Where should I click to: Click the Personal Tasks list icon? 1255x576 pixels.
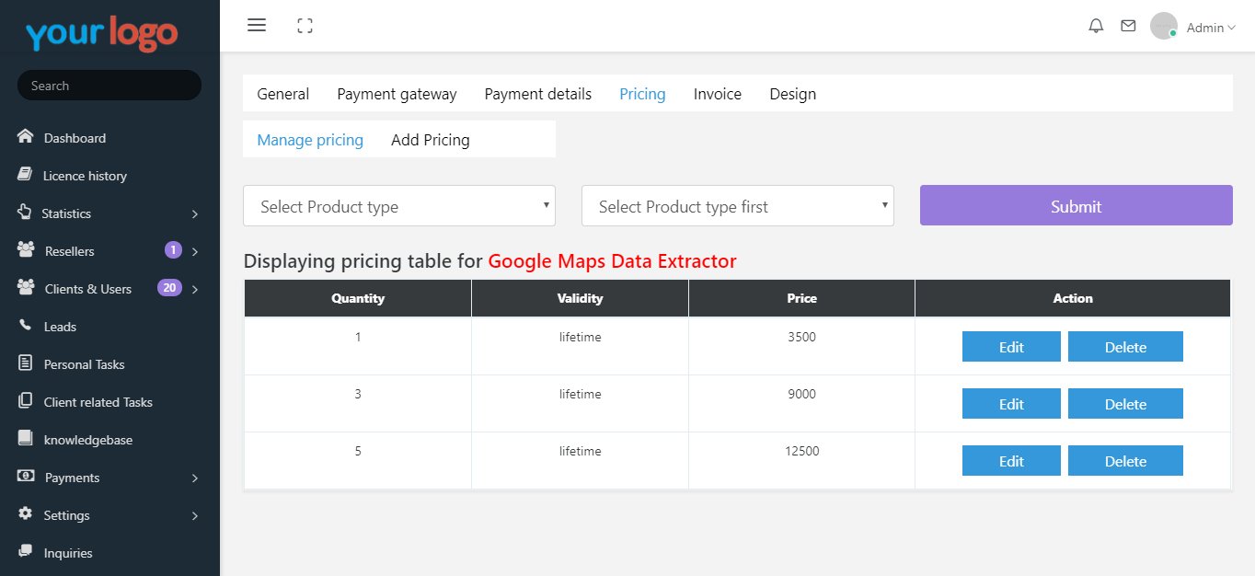[26, 363]
